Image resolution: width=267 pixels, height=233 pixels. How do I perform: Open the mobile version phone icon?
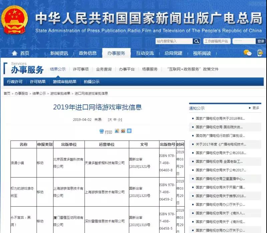coord(260,53)
